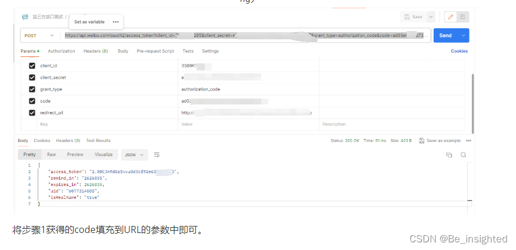Expand the Save options arrow
The height and width of the screenshot is (250, 516).
tap(431, 17)
